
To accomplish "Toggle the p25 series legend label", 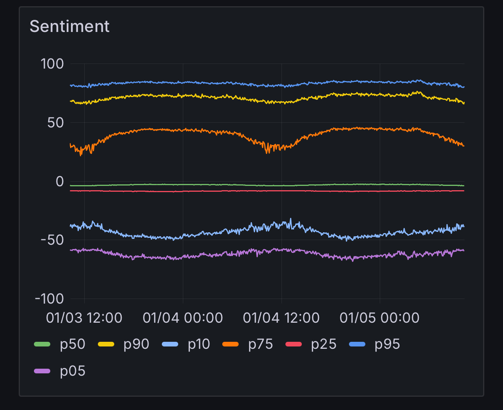I will point(324,344).
